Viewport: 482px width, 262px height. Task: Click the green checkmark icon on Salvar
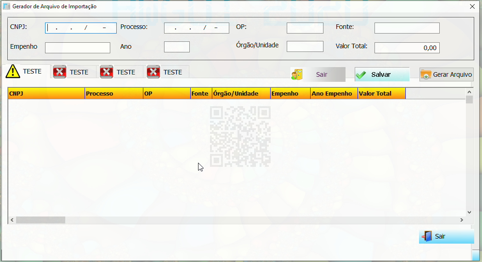click(361, 75)
